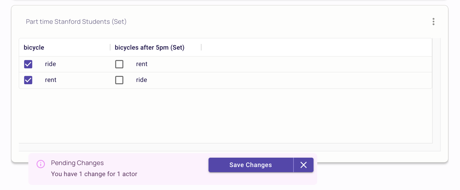Uncheck ride permission under bicycle
Screen dimensions: 460x190
tap(28, 64)
